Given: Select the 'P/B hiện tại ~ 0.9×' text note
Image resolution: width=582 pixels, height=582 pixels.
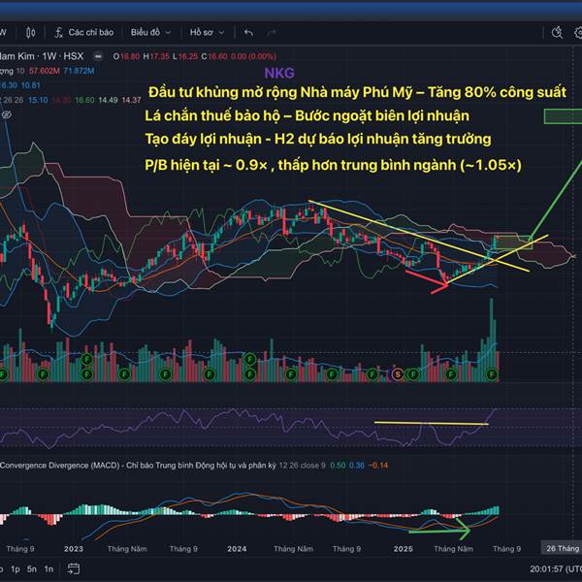Looking at the screenshot, I should (x=333, y=165).
